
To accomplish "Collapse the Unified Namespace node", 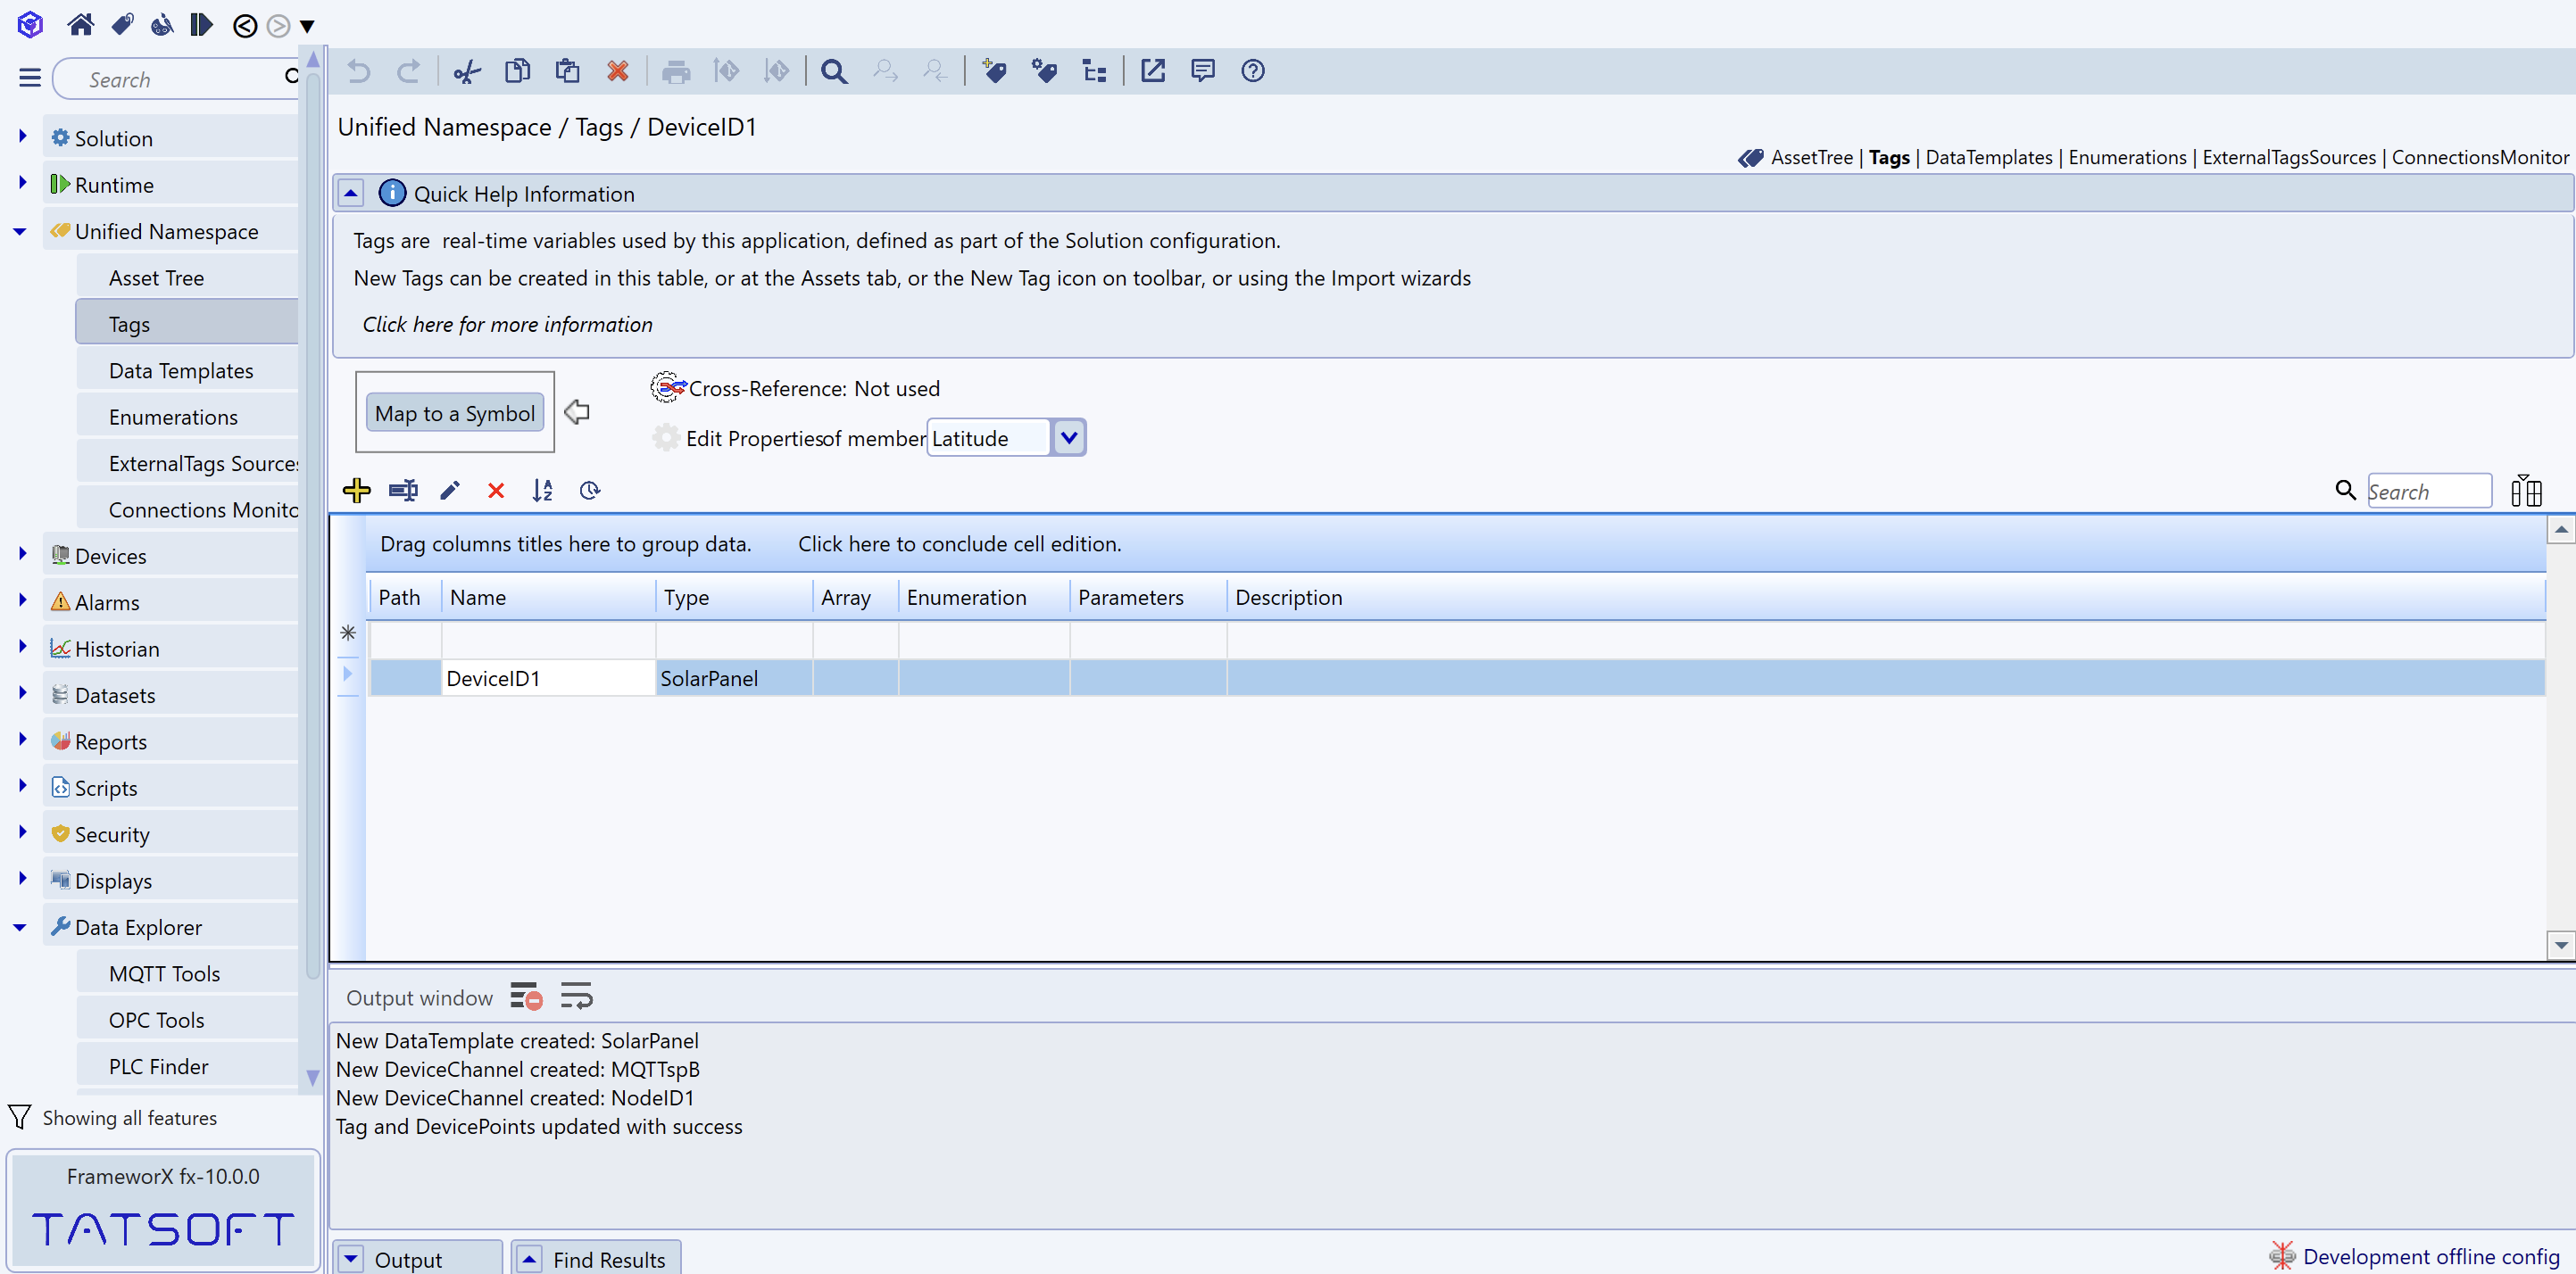I will click(x=20, y=232).
